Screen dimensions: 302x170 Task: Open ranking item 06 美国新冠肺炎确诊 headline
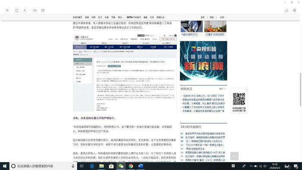click(205, 152)
